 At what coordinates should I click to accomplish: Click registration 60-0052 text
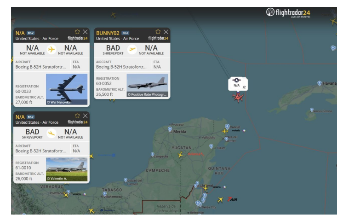click(104, 83)
